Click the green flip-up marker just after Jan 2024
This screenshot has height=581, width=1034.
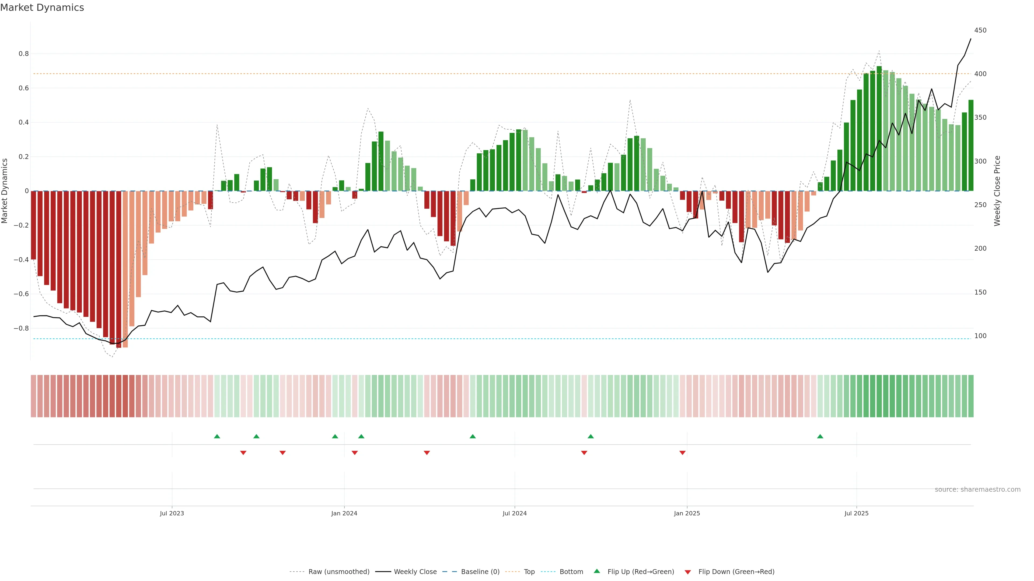coord(361,436)
